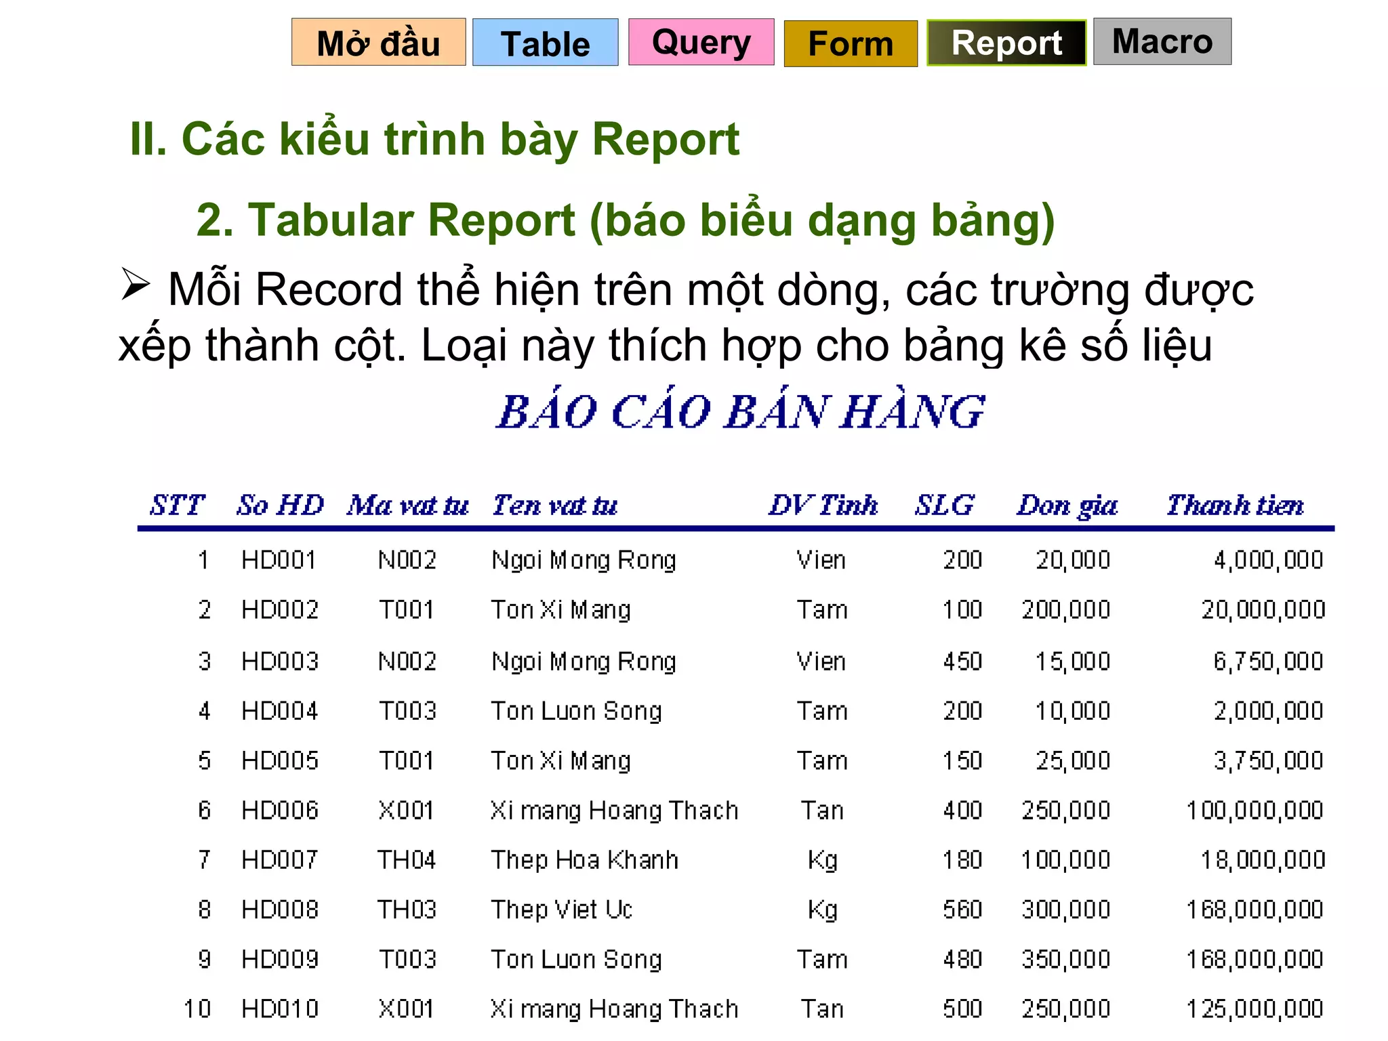Image resolution: width=1388 pixels, height=1041 pixels.
Task: Select the 'Thanh tien' column header
Action: (1235, 505)
